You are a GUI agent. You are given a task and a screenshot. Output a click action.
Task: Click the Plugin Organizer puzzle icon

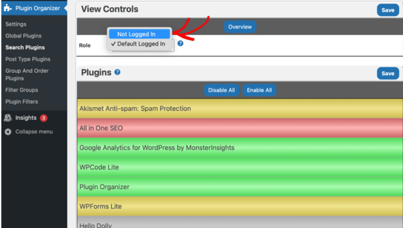point(8,8)
